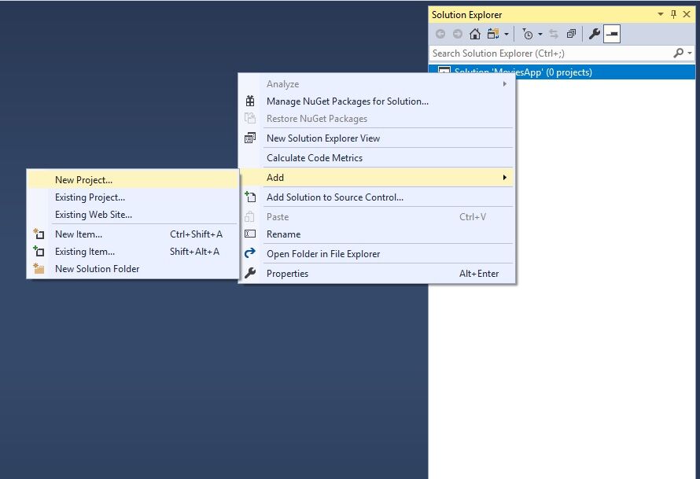The image size is (700, 479).
Task: Select Analyze from the context menu
Action: [283, 84]
